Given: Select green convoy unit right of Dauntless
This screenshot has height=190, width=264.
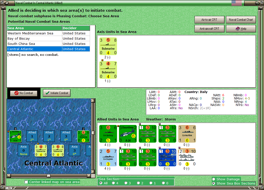Looking at the screenshot, I should [148, 134].
